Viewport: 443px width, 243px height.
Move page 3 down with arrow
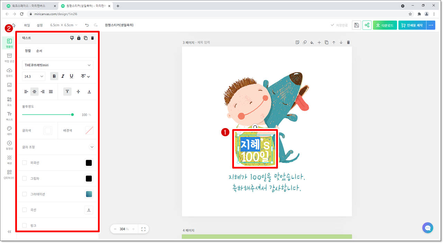[341, 43]
